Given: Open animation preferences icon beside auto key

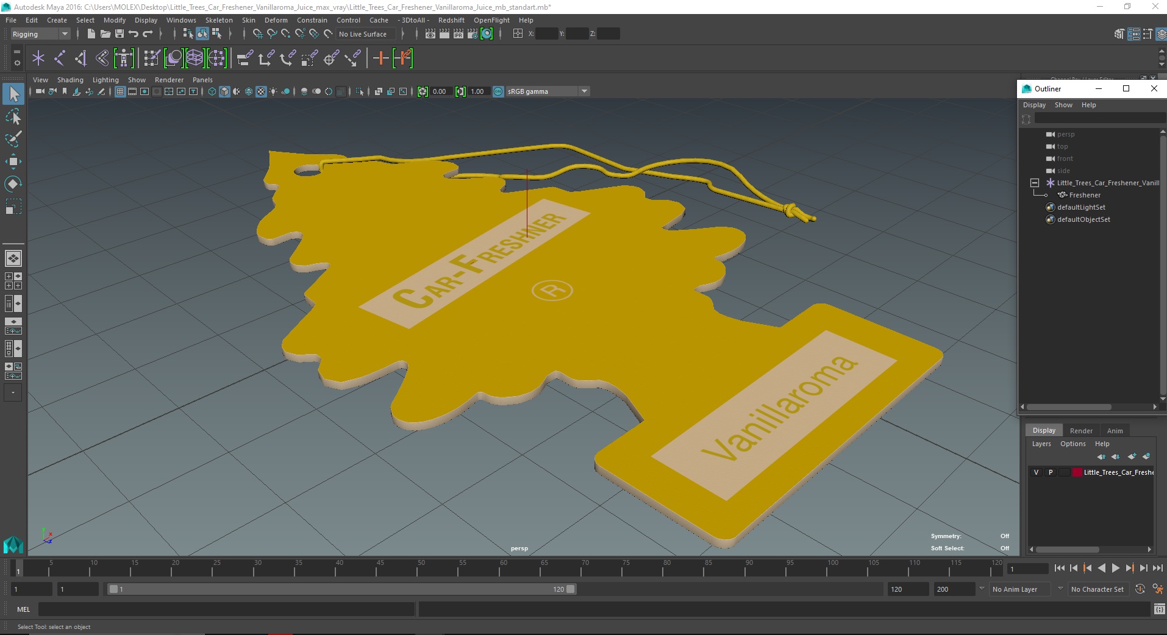Looking at the screenshot, I should coord(1157,589).
